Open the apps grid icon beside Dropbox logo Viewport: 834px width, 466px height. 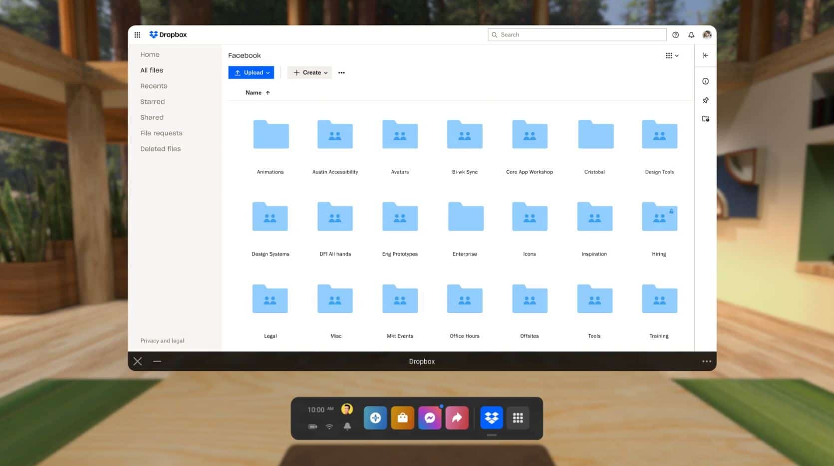click(x=137, y=34)
